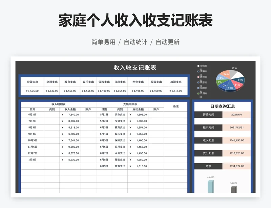271x208 pixels.
Task: Click the 结束时间 label cell
Action: (208, 128)
